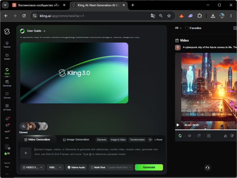Bookmark this page with the star

[169, 16]
